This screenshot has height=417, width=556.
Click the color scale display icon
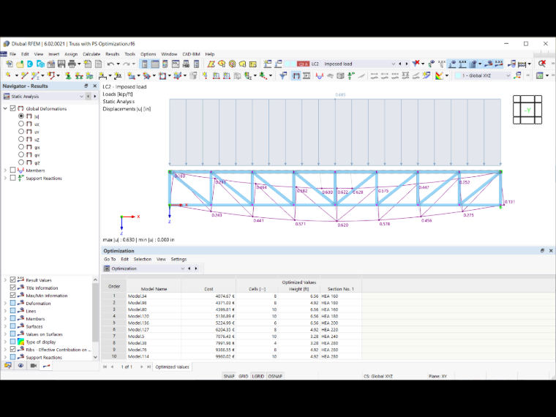point(440,75)
